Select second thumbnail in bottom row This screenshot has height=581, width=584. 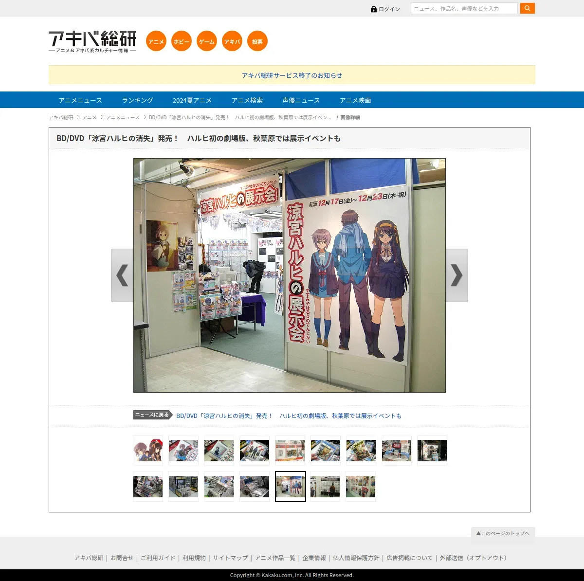[183, 486]
